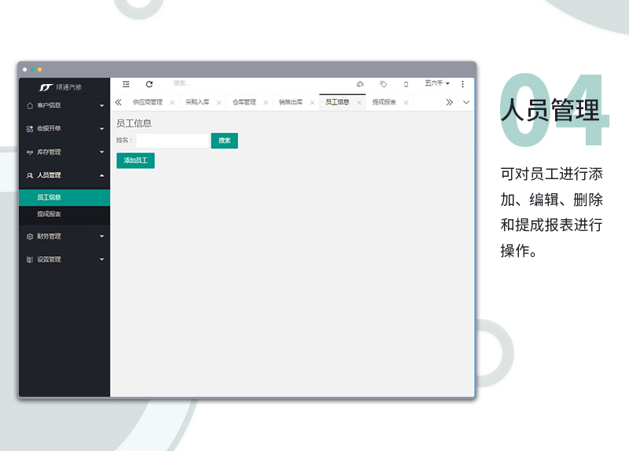This screenshot has height=451, width=629.
Task: Expand the 收银开单 sidebar menu arrow
Action: [102, 129]
